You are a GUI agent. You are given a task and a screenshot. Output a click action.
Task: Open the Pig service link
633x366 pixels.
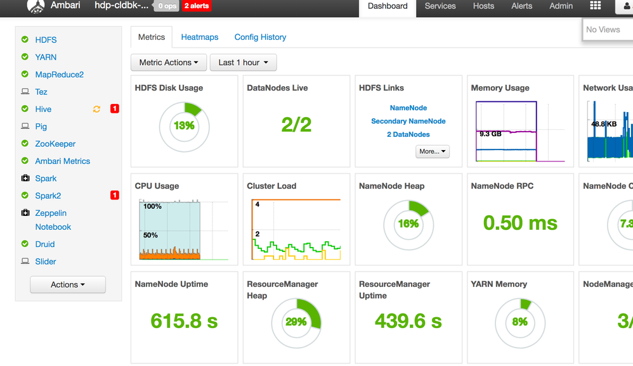[41, 127]
